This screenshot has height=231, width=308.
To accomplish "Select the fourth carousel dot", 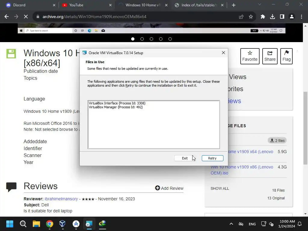I will [161, 39].
